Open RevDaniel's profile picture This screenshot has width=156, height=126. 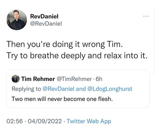click(x=17, y=20)
